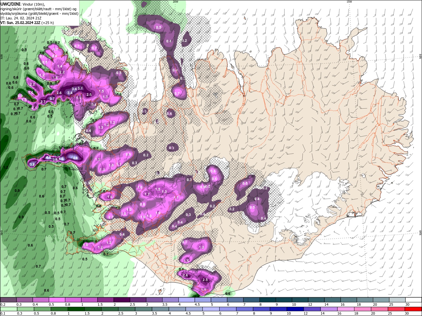Click the 4.8 value on Snæfellsnes peninsula
The image size is (422, 316).
[48, 158]
